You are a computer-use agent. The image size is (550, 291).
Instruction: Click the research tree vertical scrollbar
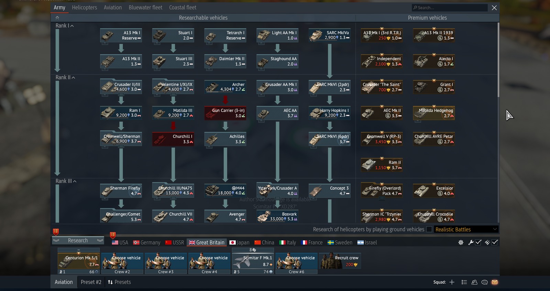(x=498, y=60)
